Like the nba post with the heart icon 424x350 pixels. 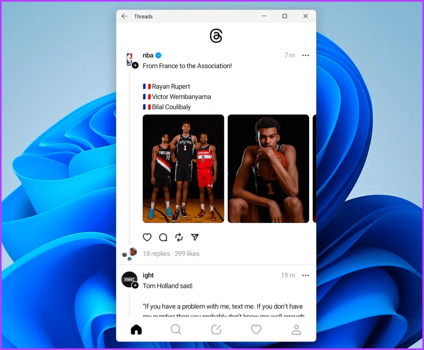point(147,237)
